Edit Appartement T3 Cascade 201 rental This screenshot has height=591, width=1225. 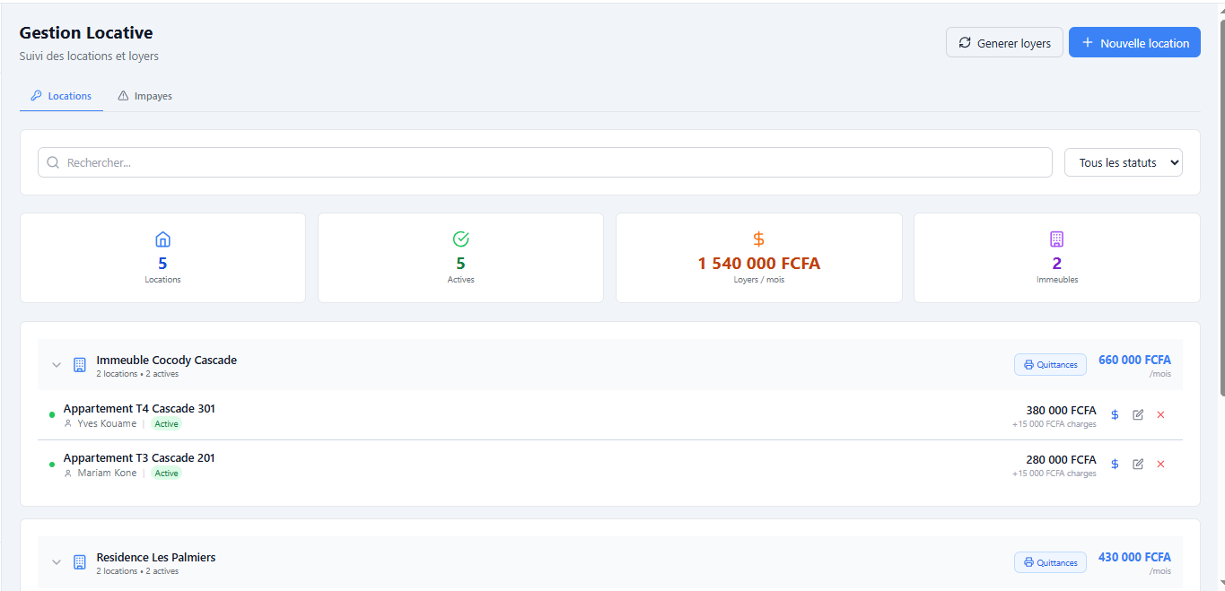pyautogui.click(x=1138, y=464)
